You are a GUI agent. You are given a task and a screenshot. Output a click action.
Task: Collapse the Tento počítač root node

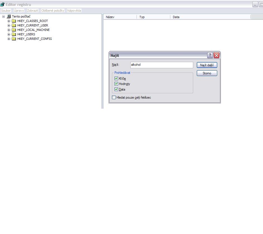click(3, 16)
